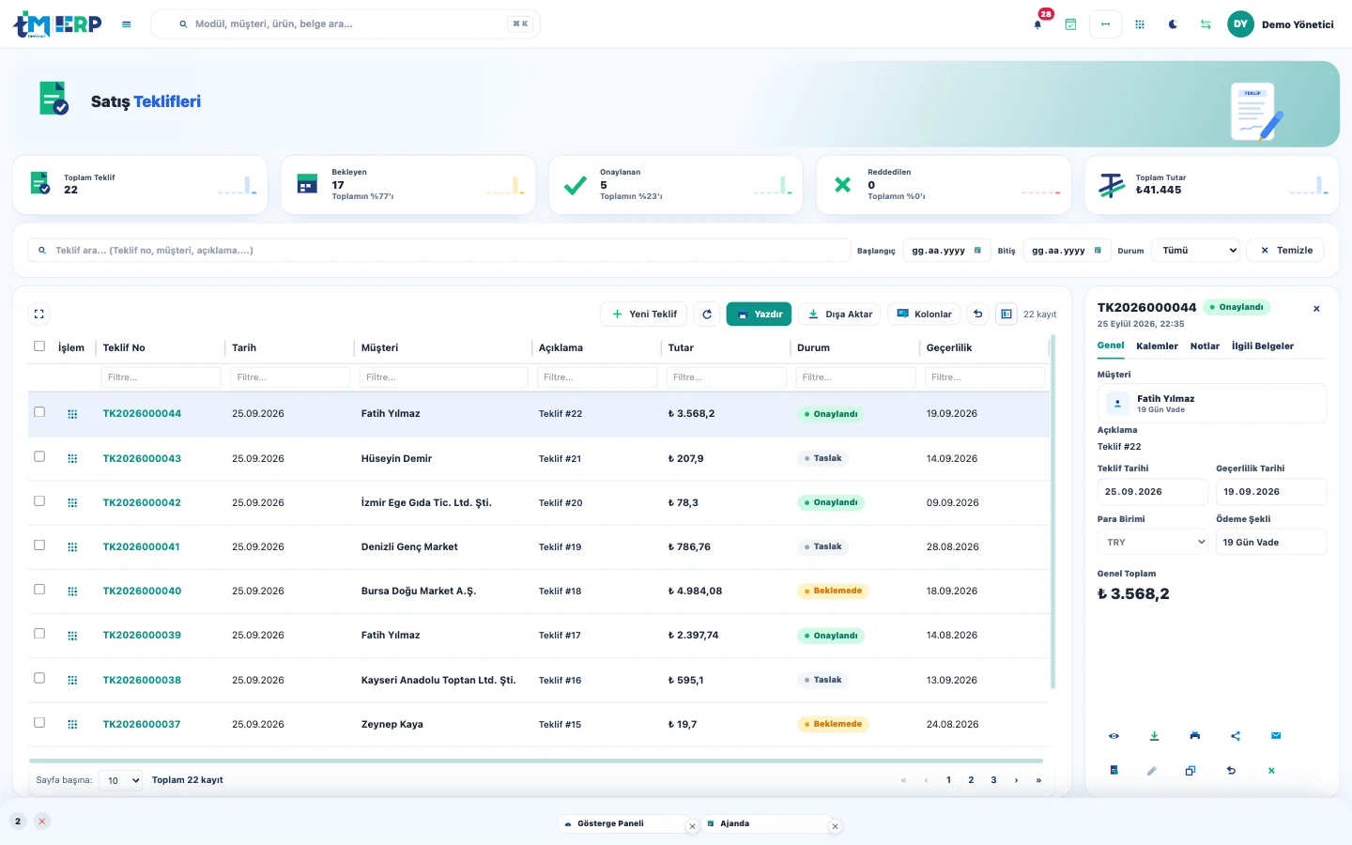
Task: Toggle the side panel layout icon near 22 kayıt
Action: pos(1006,315)
